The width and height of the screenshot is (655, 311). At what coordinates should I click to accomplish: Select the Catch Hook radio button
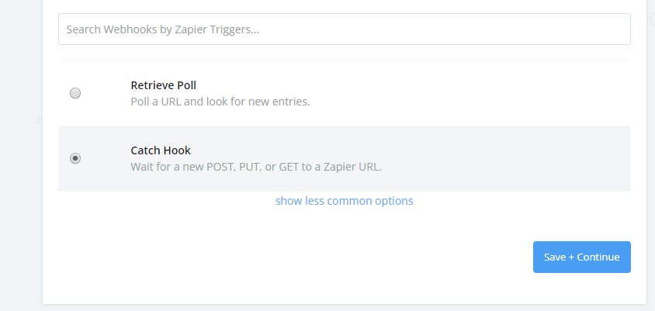point(75,158)
